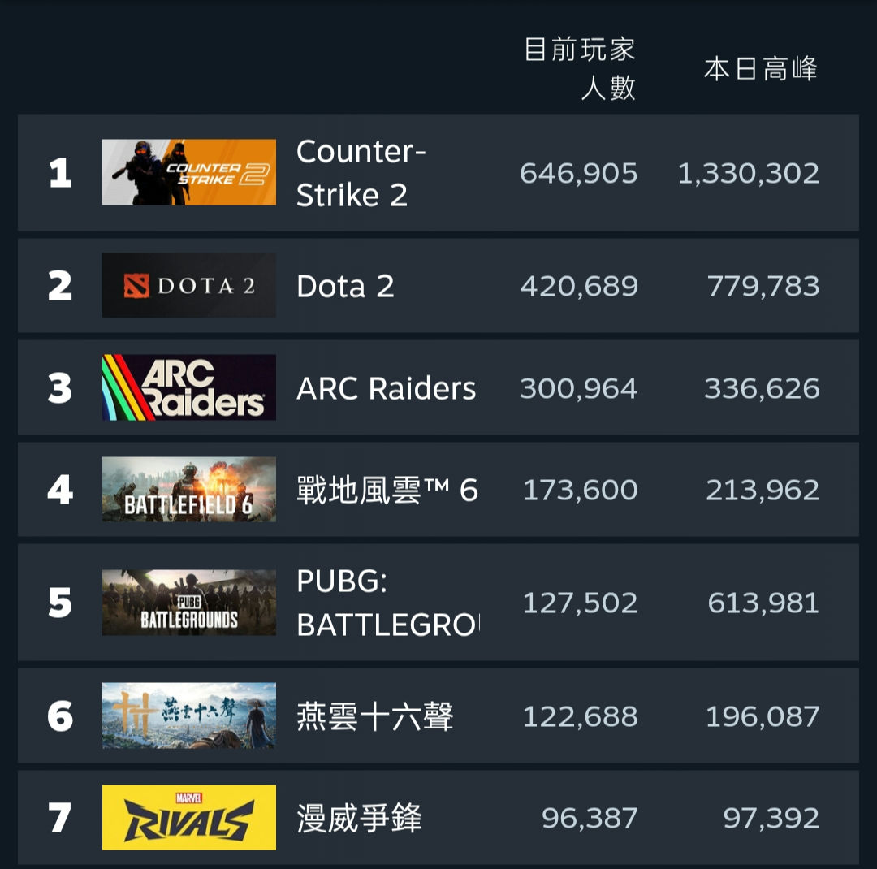Click rank number 1 in the list
The image size is (877, 869).
(60, 173)
